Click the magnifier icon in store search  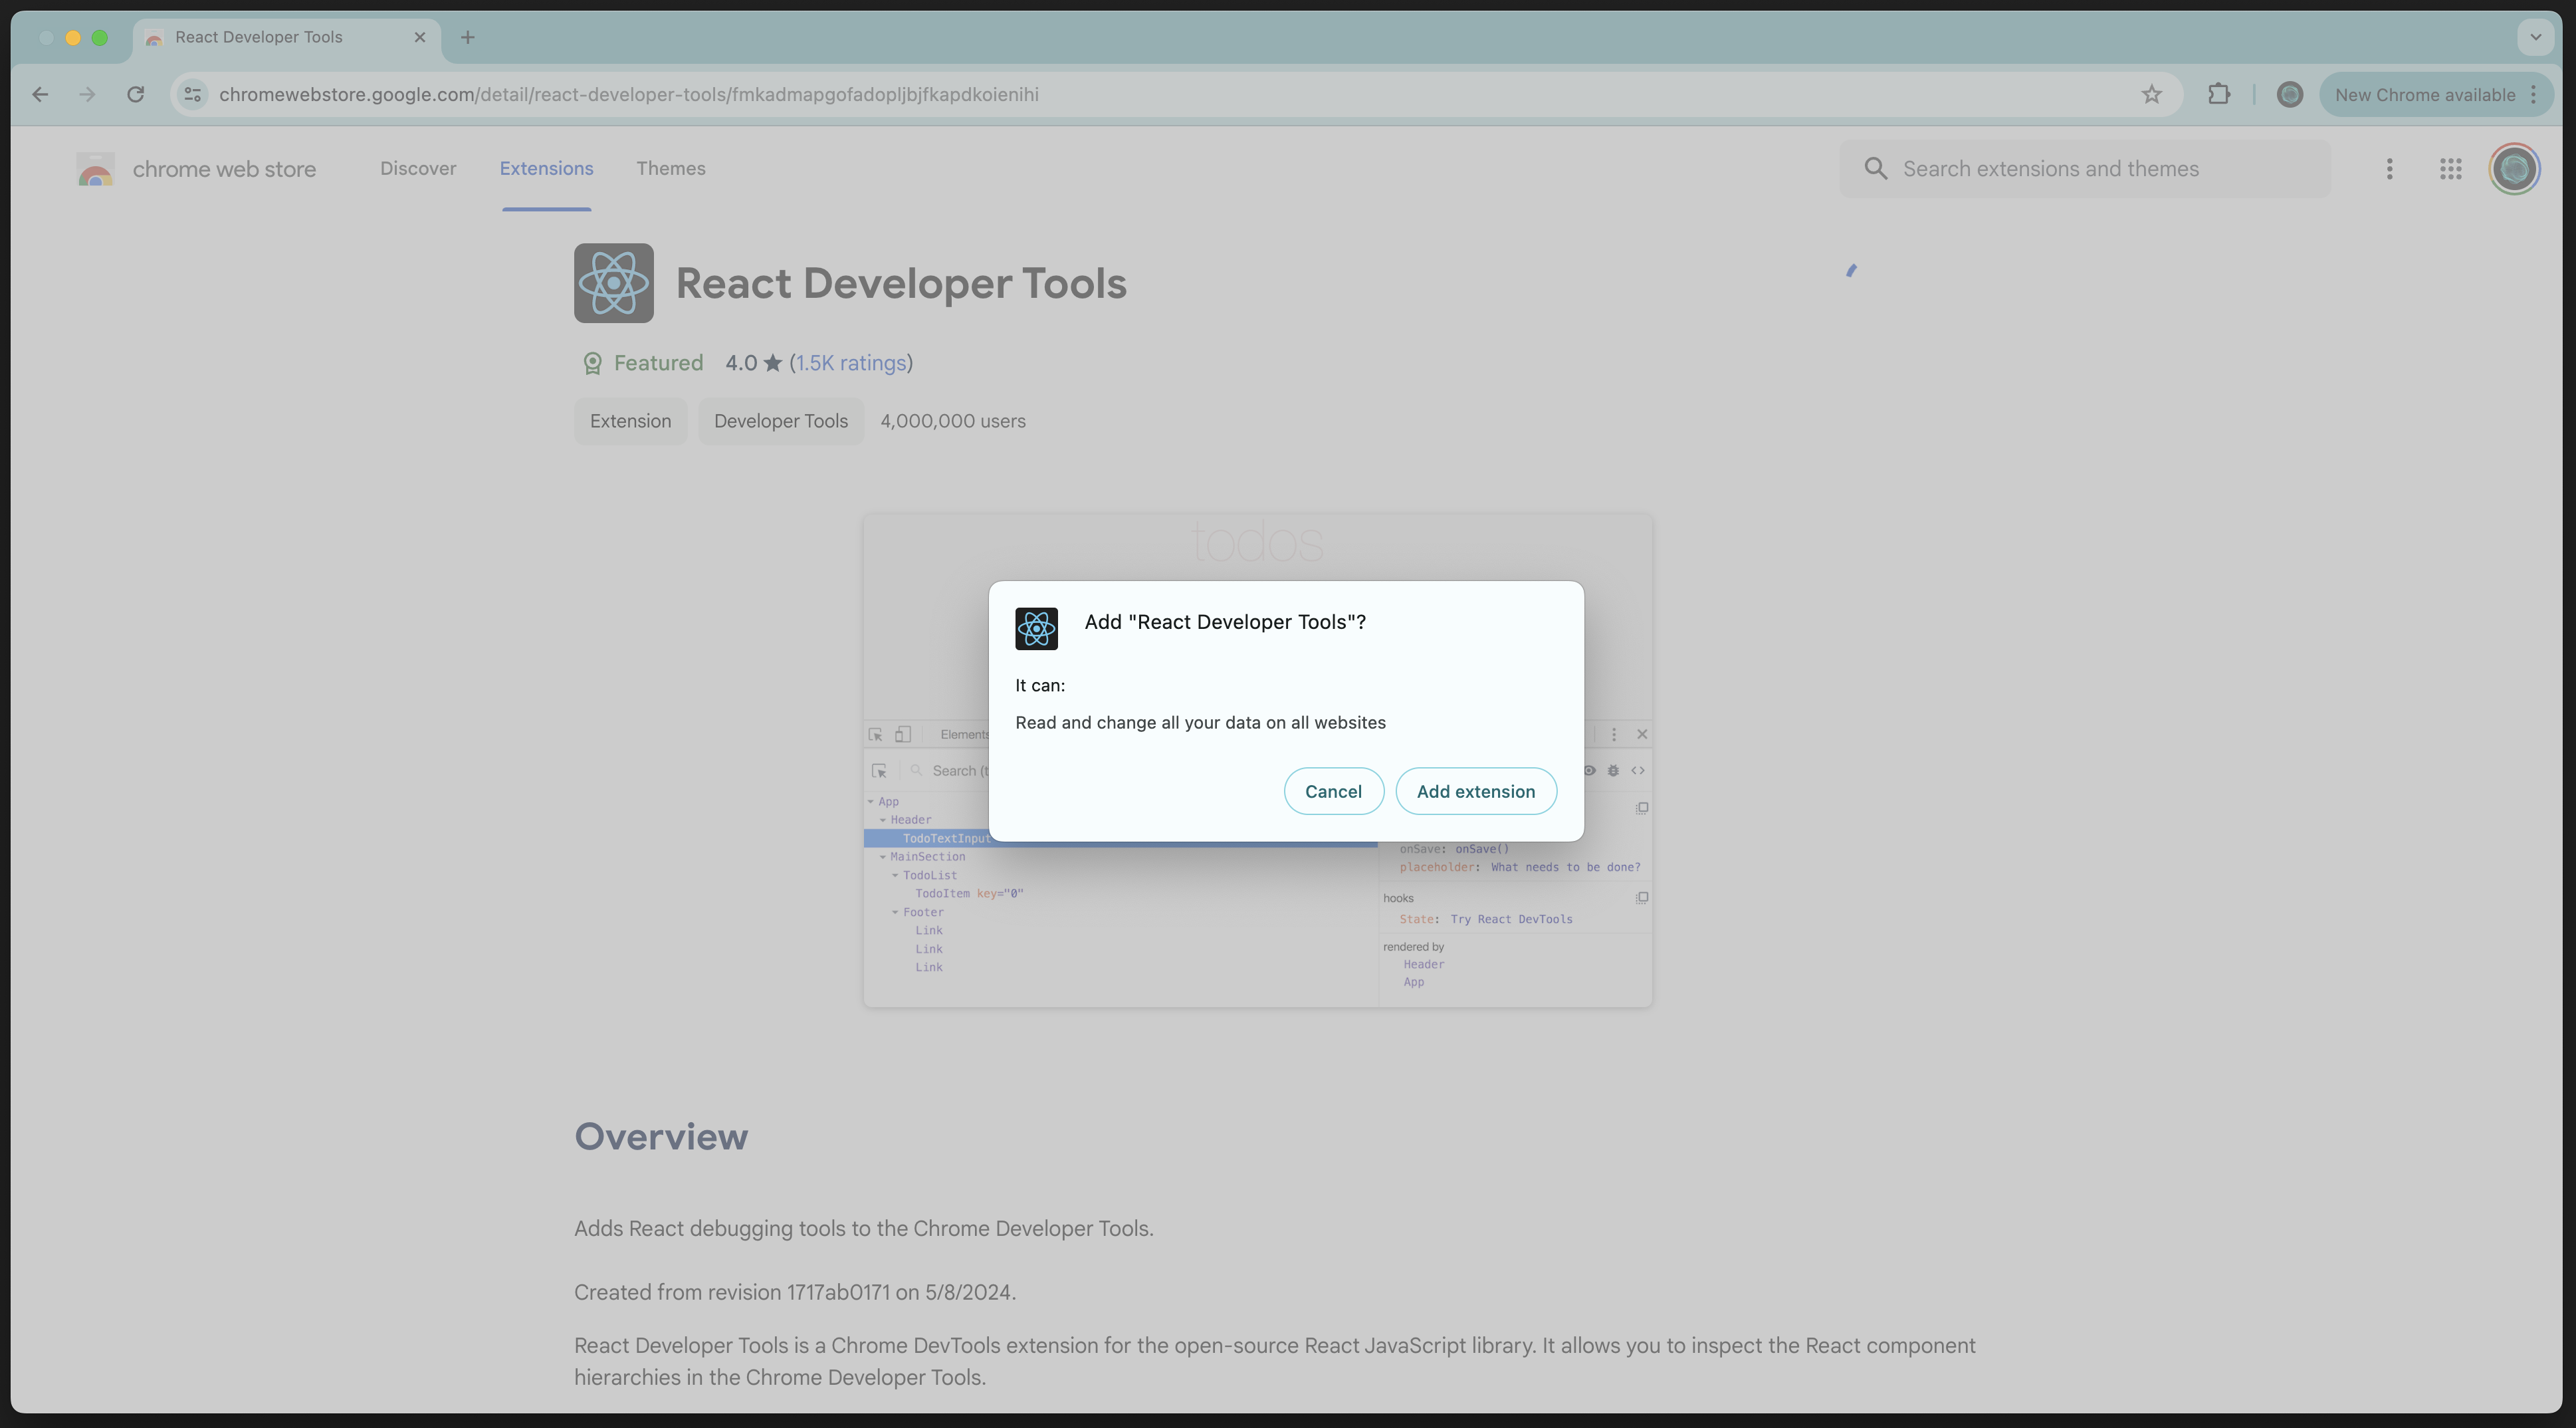pyautogui.click(x=1876, y=168)
